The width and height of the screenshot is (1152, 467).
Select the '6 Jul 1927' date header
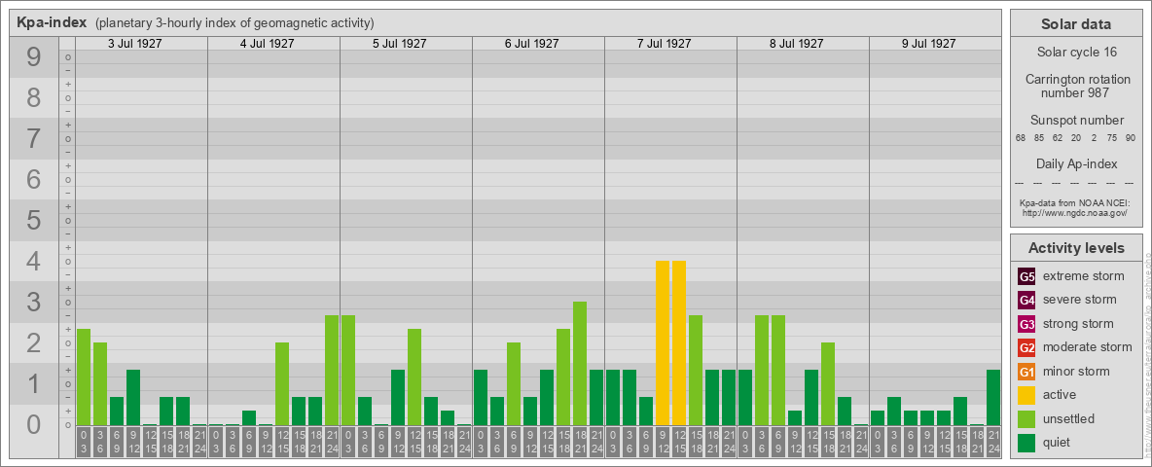[x=531, y=44]
